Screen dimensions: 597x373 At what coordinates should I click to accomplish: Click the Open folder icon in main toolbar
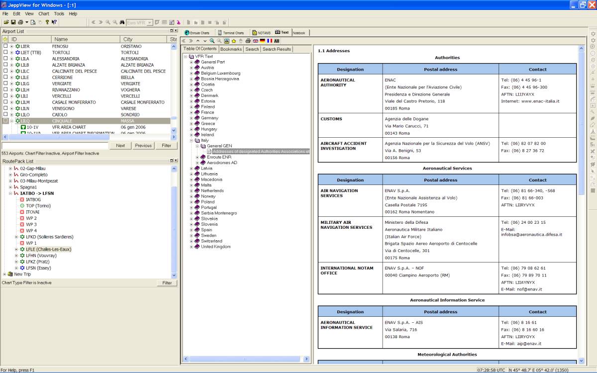(x=6, y=22)
